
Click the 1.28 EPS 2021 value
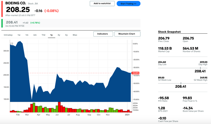pyautogui.click(x=161, y=108)
